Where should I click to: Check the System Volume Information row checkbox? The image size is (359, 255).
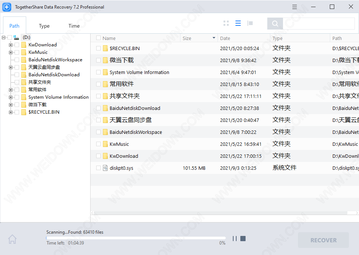(x=98, y=72)
